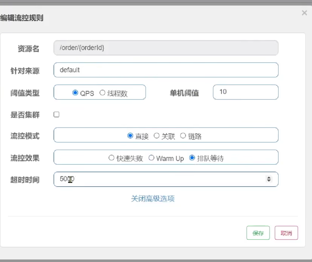Click the 资源名 field showing /order/{orderId}

166,48
